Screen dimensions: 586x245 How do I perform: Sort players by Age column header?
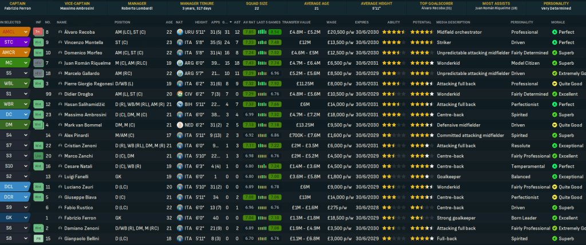pyautogui.click(x=169, y=22)
